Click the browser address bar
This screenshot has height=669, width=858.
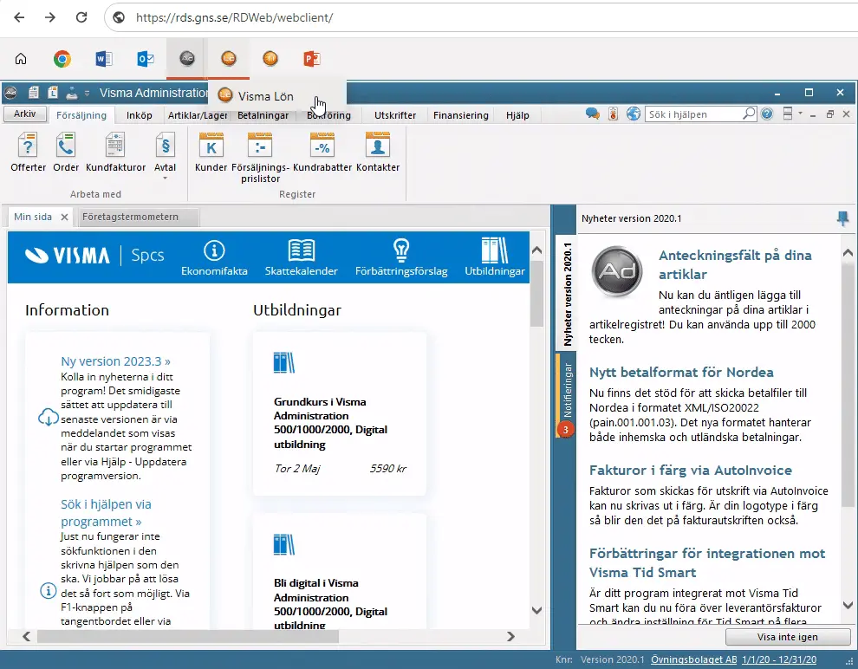click(x=482, y=17)
